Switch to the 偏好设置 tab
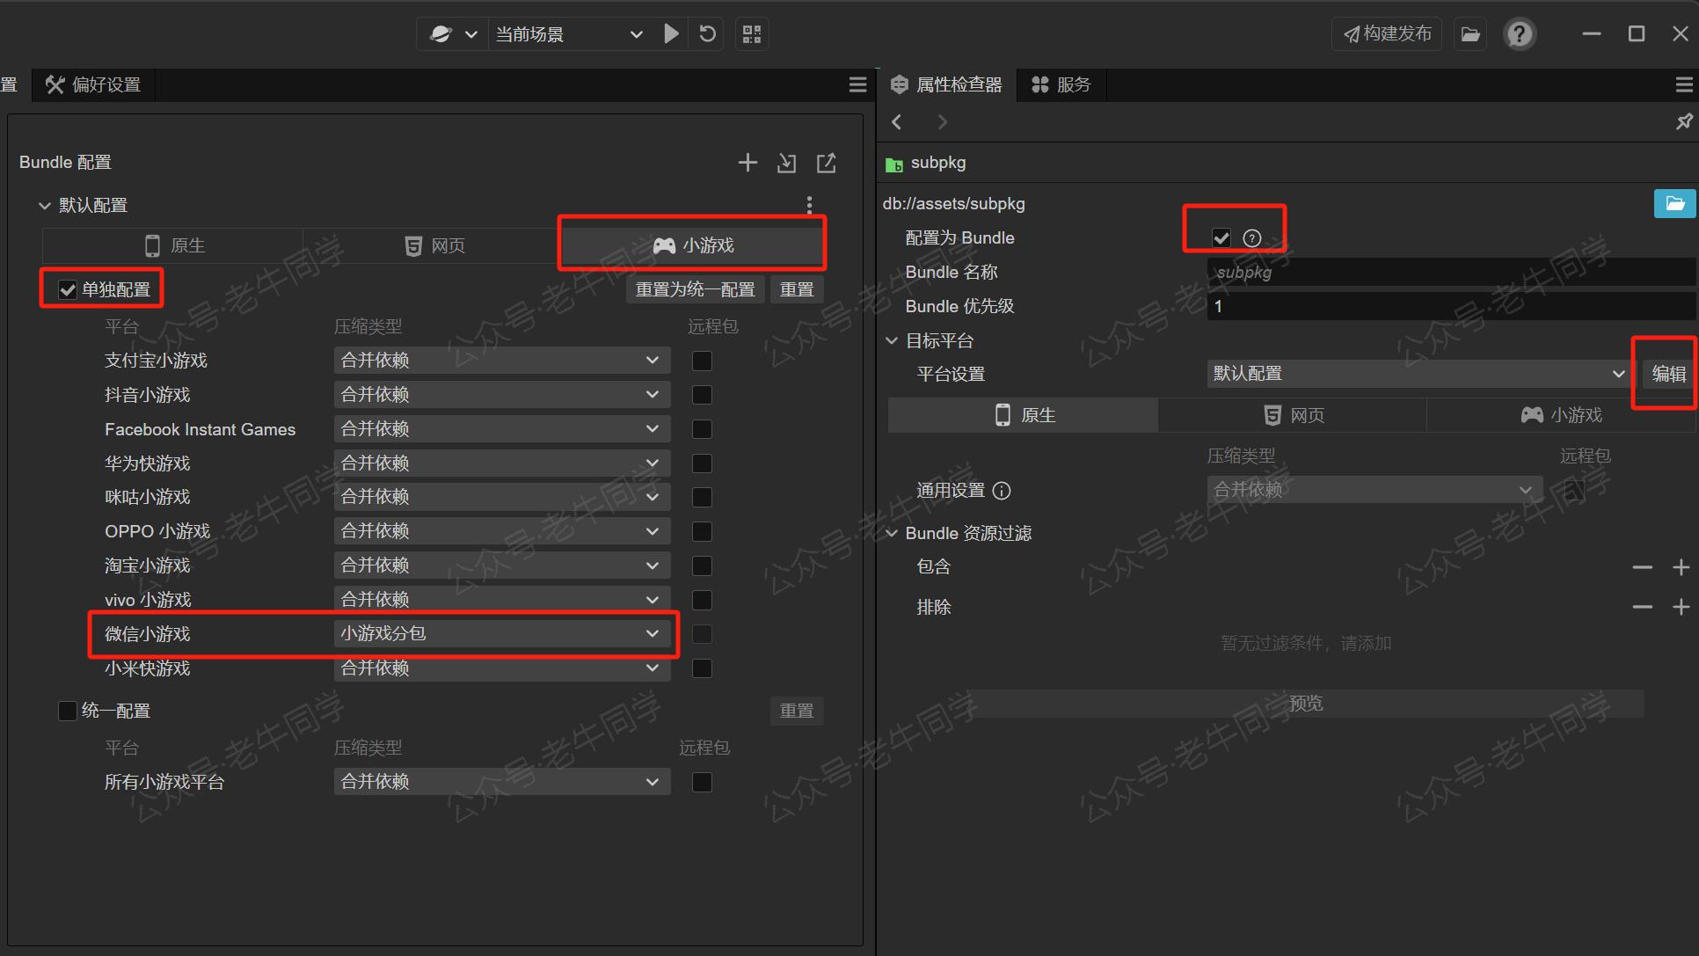Viewport: 1699px width, 956px height. (x=93, y=84)
